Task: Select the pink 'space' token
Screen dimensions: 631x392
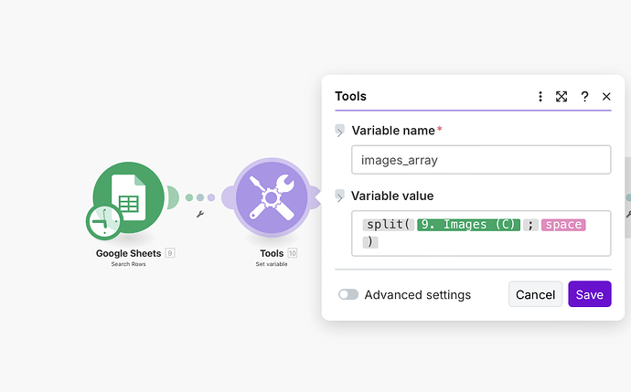Action: tap(562, 225)
